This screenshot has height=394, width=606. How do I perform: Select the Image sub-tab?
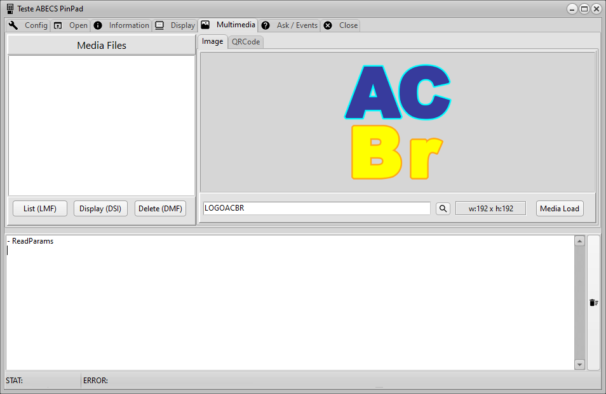pyautogui.click(x=213, y=41)
